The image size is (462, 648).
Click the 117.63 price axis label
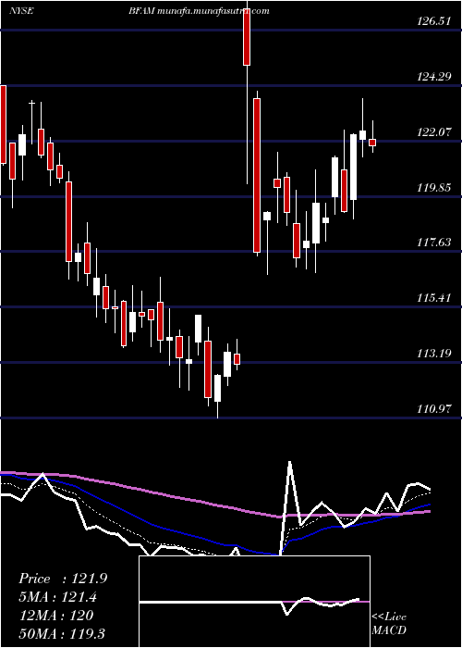(434, 243)
